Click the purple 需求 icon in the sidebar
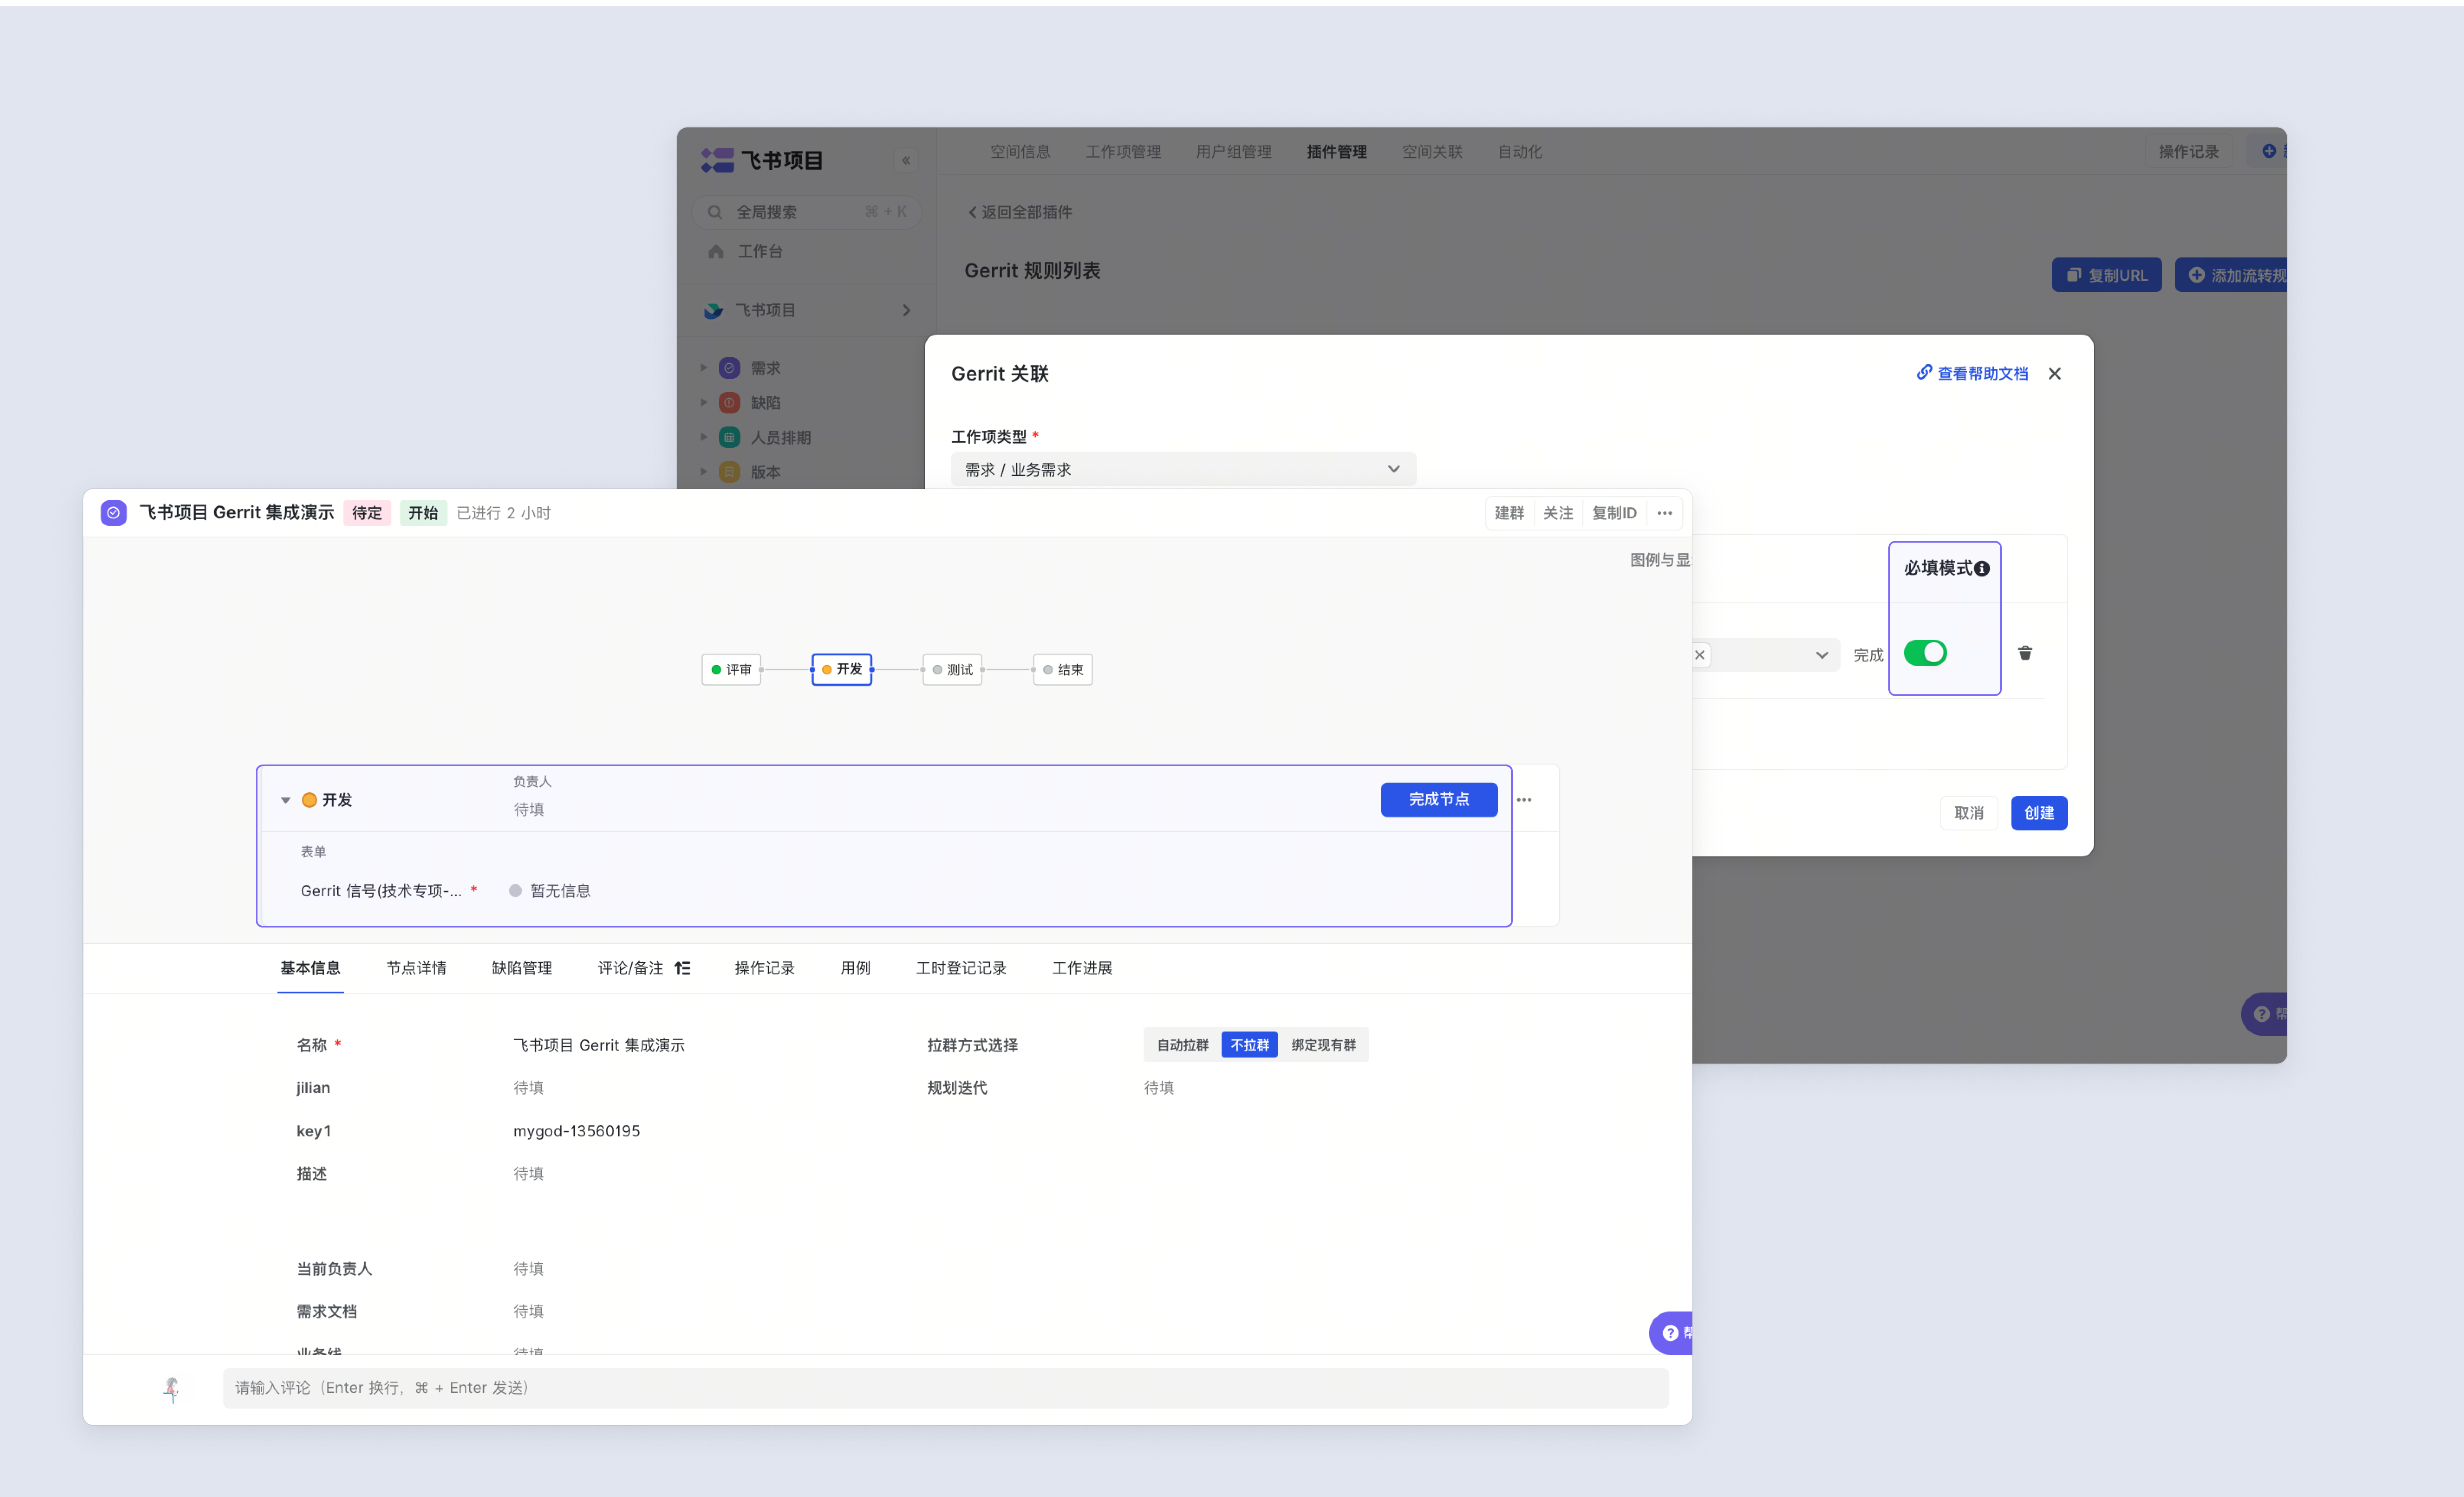This screenshot has height=1497, width=2464. (730, 368)
